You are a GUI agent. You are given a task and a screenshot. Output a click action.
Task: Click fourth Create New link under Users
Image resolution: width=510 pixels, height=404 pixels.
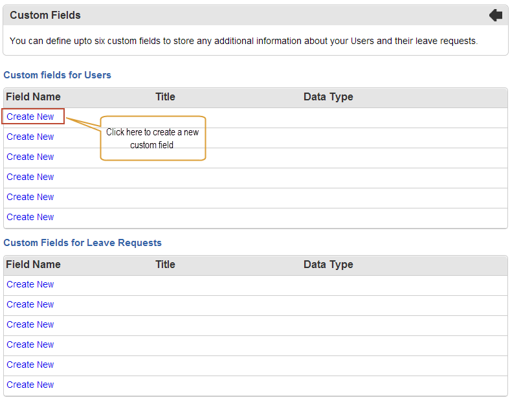[30, 177]
